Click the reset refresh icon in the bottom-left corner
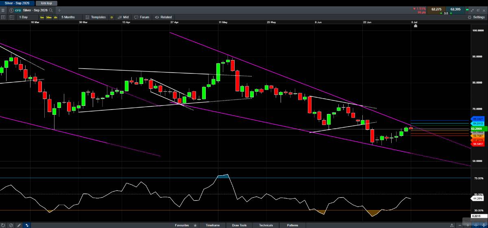Image resolution: width=488 pixels, height=228 pixels. pos(3,225)
